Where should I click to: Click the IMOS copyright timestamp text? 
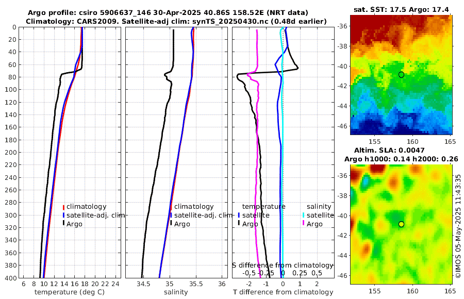pyautogui.click(x=458, y=226)
